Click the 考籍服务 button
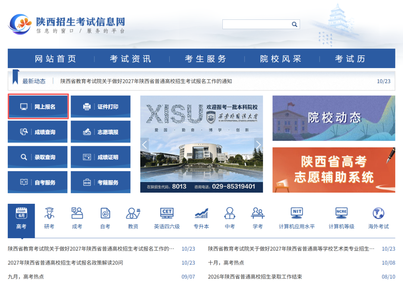 pos(100,182)
